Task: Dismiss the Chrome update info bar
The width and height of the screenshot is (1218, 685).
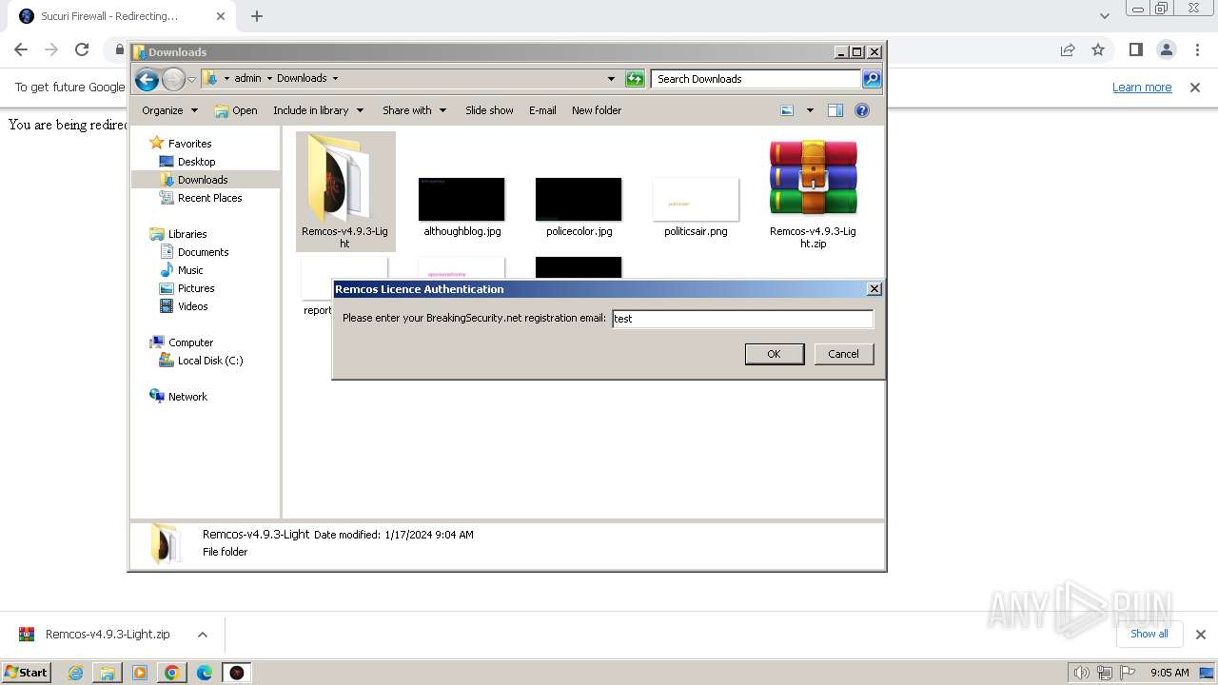Action: pyautogui.click(x=1195, y=88)
